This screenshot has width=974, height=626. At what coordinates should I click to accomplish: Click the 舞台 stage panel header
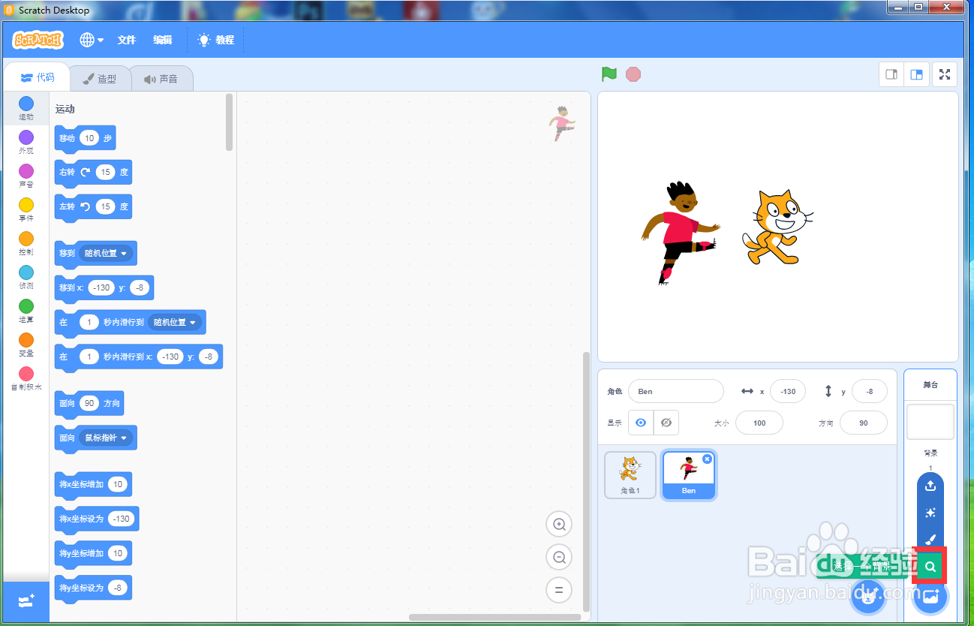tap(930, 384)
